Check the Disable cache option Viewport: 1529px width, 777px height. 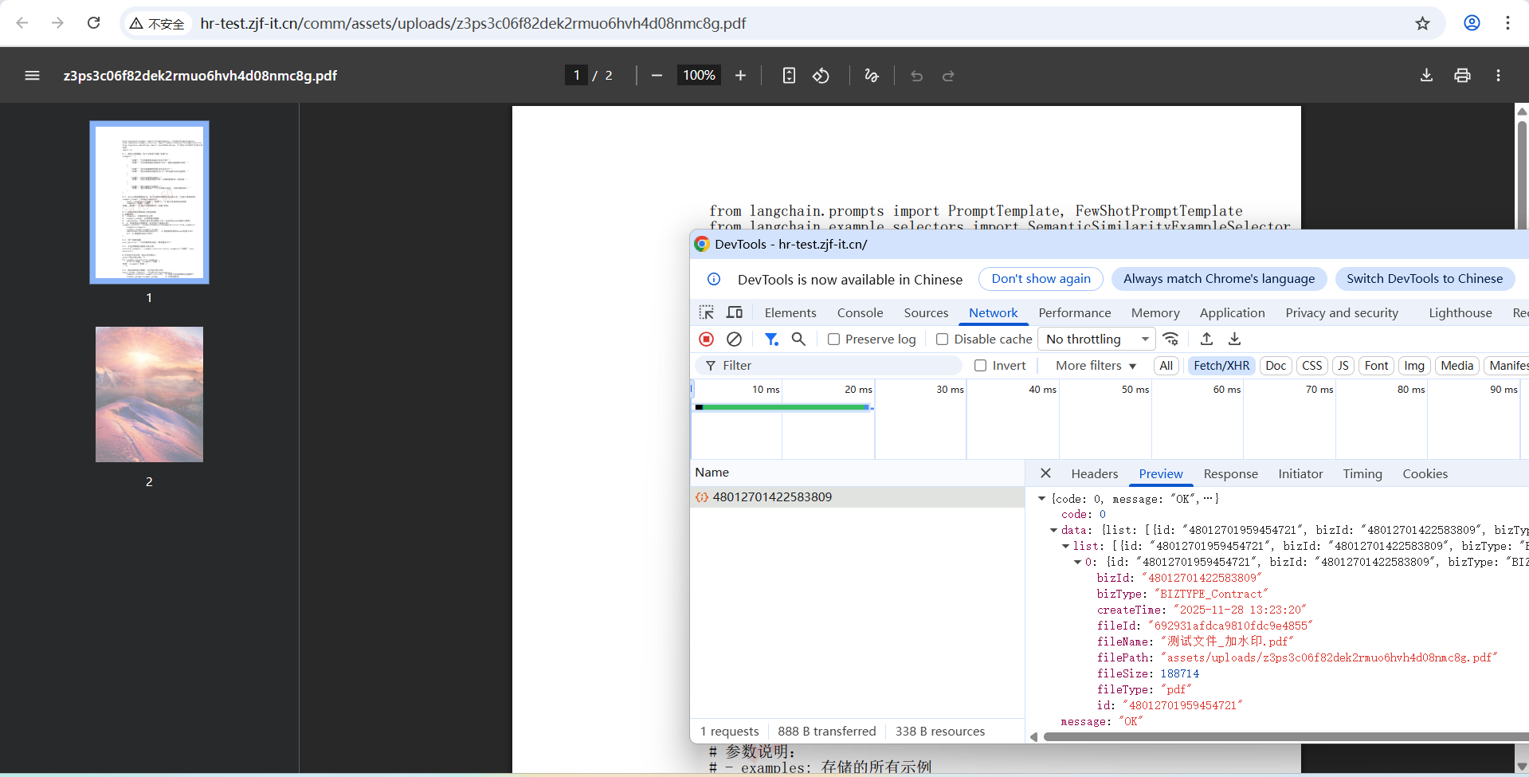pos(942,339)
